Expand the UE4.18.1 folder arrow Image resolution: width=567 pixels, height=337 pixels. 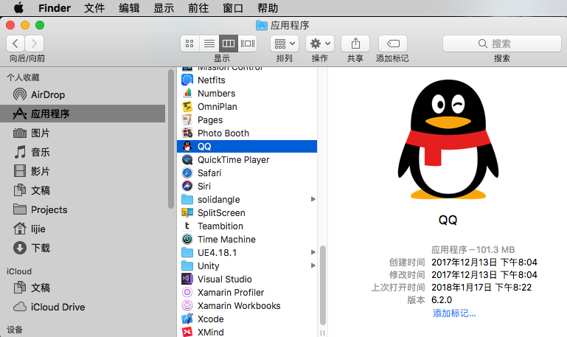(313, 252)
